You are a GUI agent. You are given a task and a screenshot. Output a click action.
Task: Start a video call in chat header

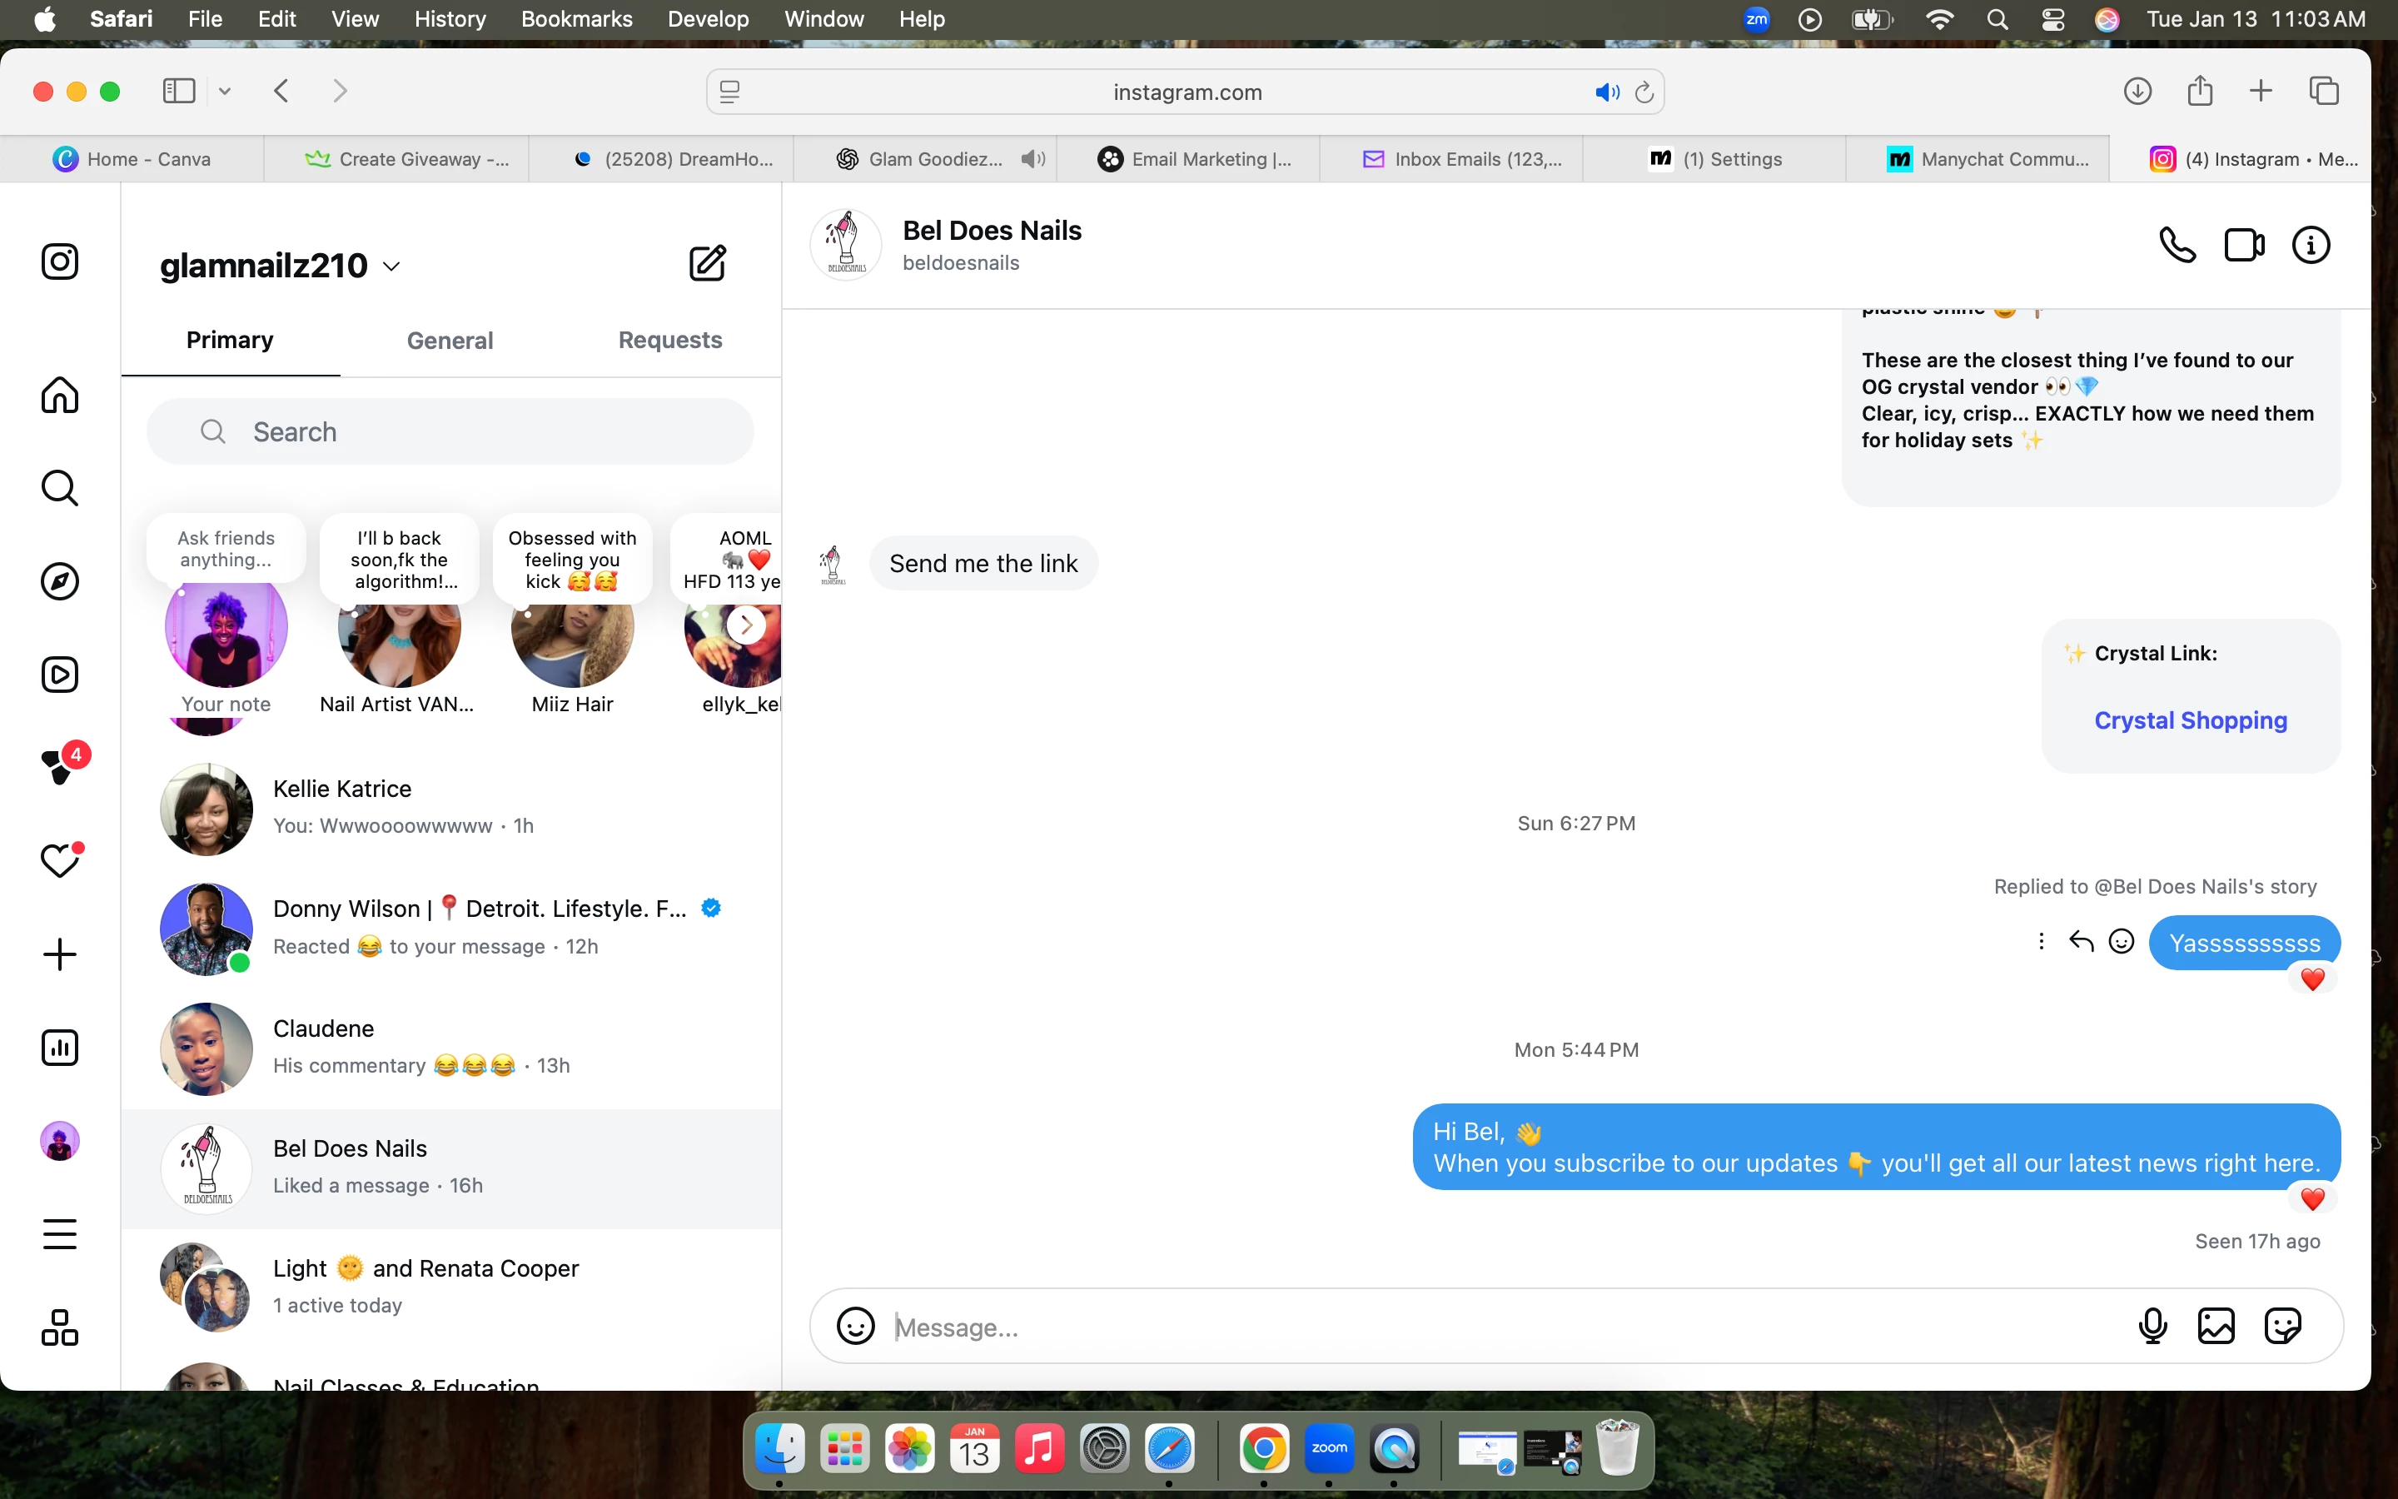2243,245
